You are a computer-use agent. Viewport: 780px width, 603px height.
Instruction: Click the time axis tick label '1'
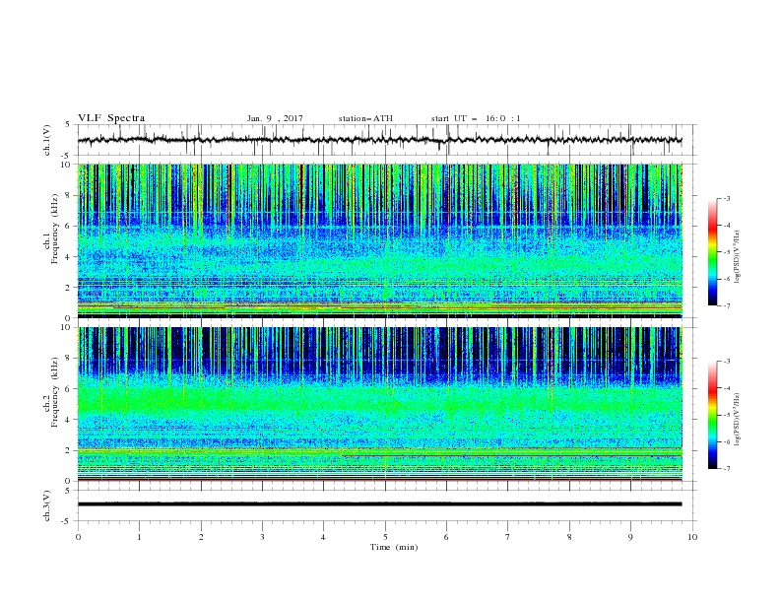[139, 537]
